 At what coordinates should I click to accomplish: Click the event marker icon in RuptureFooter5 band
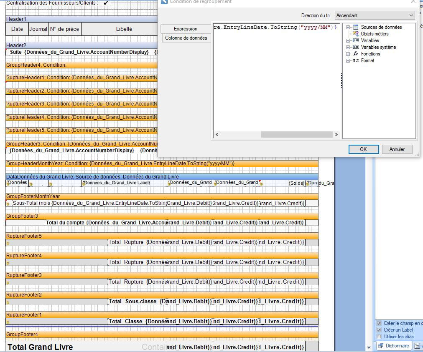click(8, 243)
